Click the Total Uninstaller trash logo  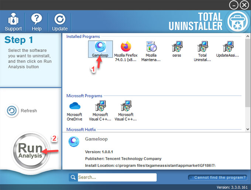[x=238, y=21]
